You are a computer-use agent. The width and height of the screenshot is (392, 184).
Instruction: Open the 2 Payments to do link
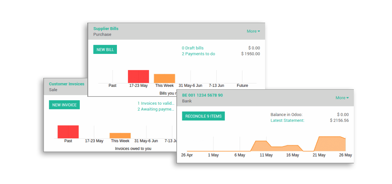point(198,54)
